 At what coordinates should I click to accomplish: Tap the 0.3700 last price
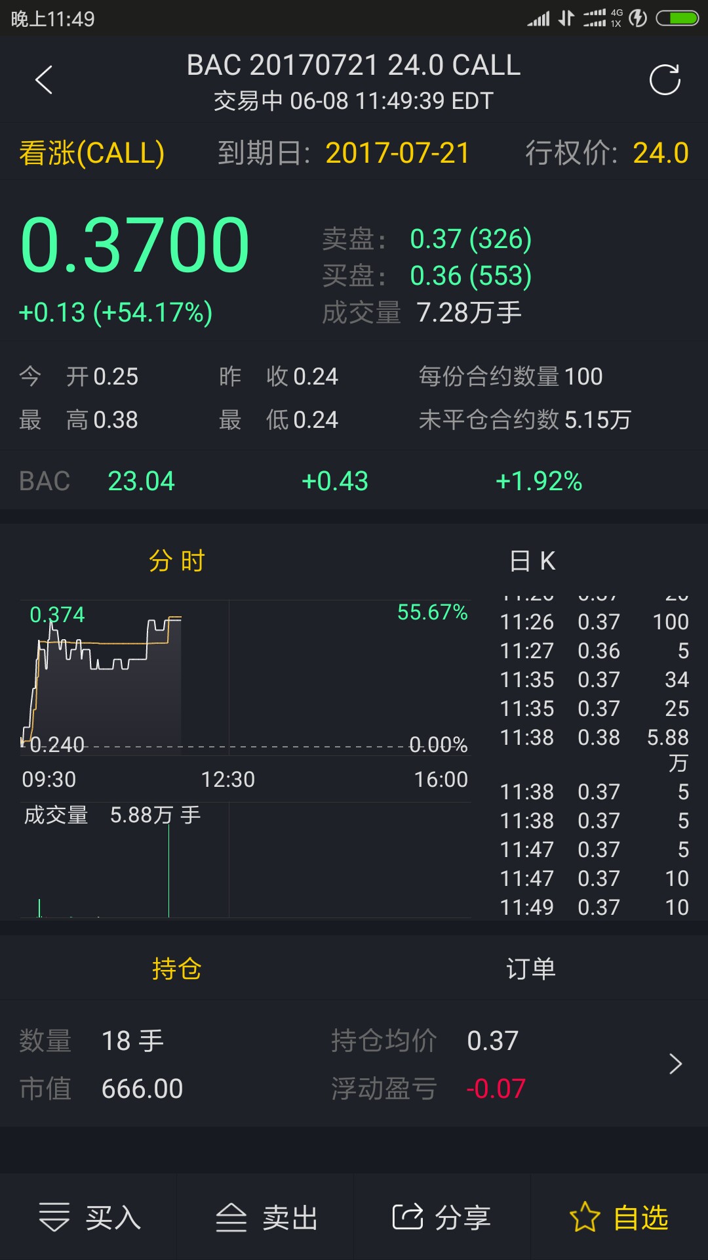(135, 245)
